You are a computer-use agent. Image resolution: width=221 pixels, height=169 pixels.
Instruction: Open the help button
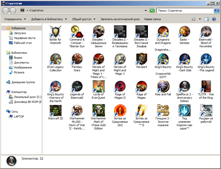[214, 19]
